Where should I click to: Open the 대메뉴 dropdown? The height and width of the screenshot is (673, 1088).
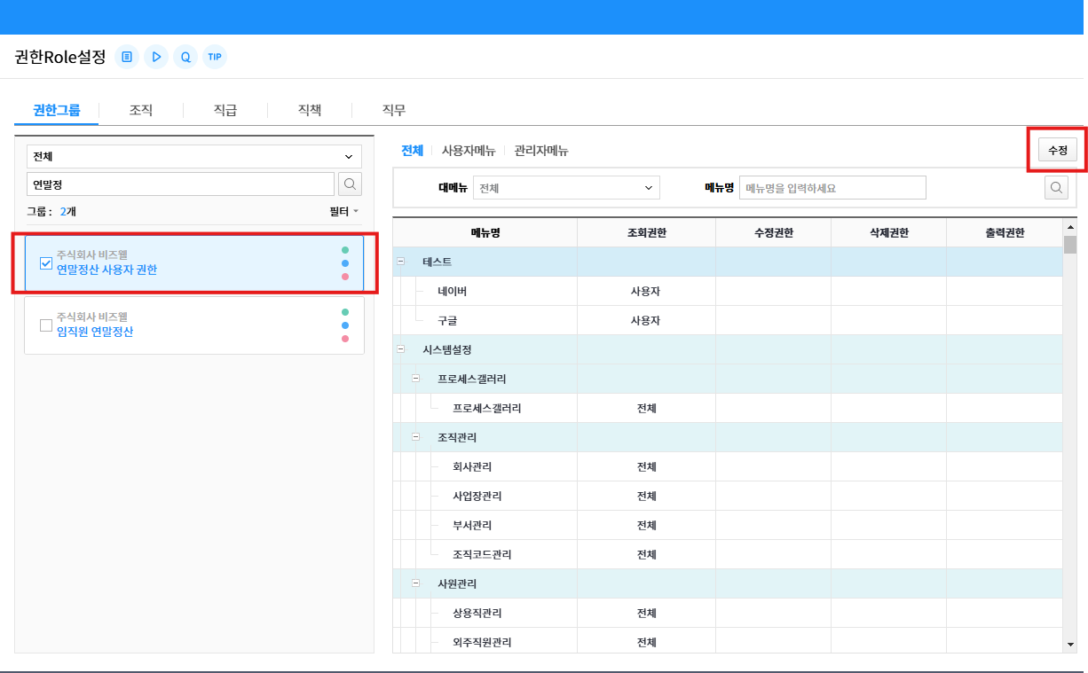click(566, 188)
